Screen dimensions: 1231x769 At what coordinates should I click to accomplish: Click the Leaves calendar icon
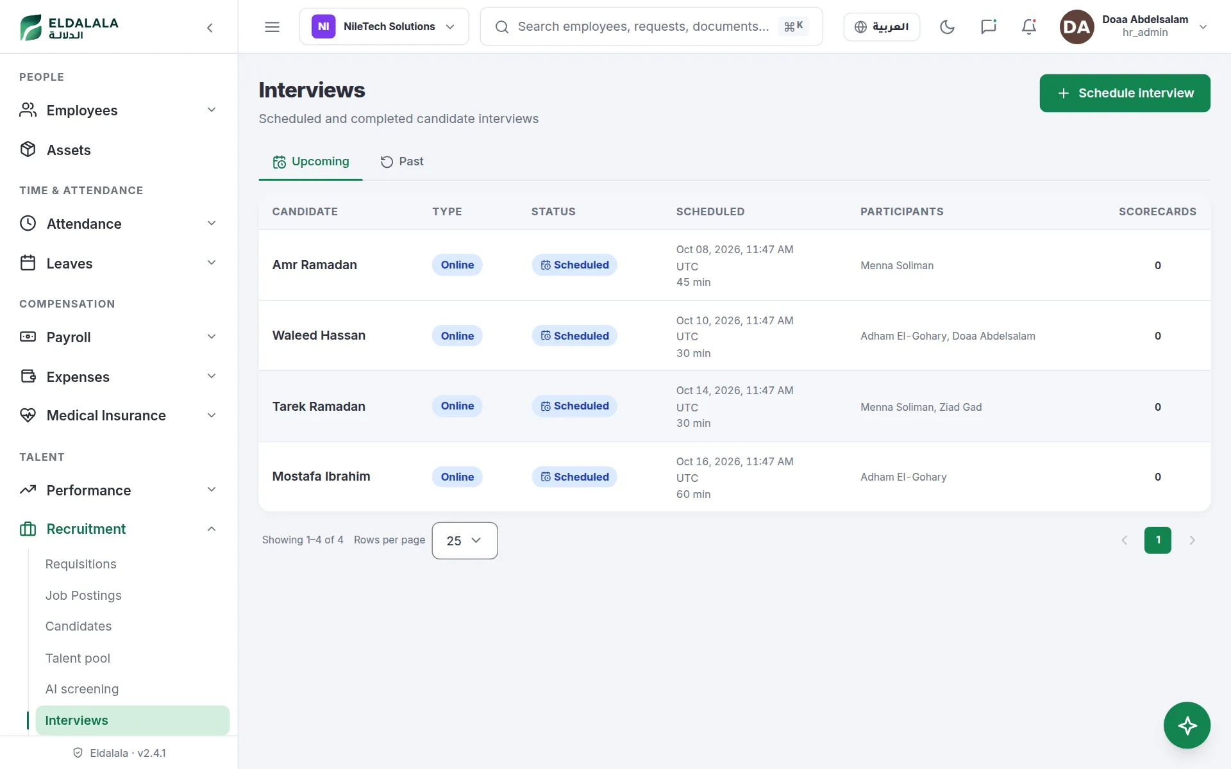click(x=28, y=263)
